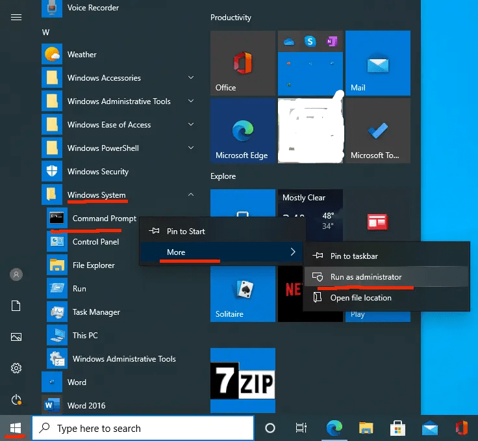This screenshot has width=478, height=441.
Task: Open the Word app entry above Word 2016
Action: tap(77, 382)
